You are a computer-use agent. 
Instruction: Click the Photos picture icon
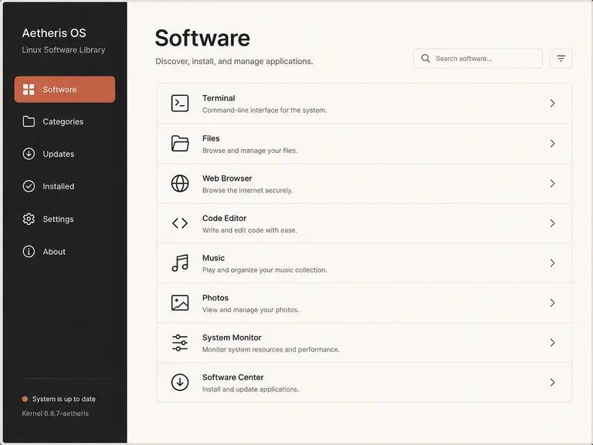pyautogui.click(x=180, y=303)
